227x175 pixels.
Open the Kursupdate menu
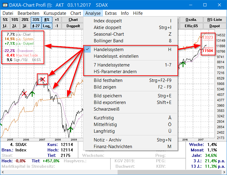click(x=55, y=13)
